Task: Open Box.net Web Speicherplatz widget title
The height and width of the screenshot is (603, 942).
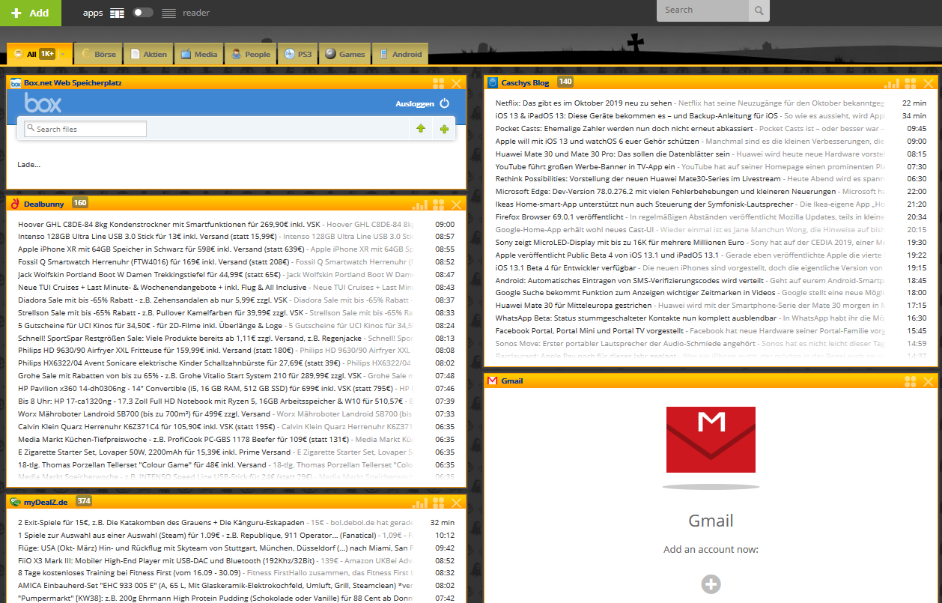Action: pos(73,83)
